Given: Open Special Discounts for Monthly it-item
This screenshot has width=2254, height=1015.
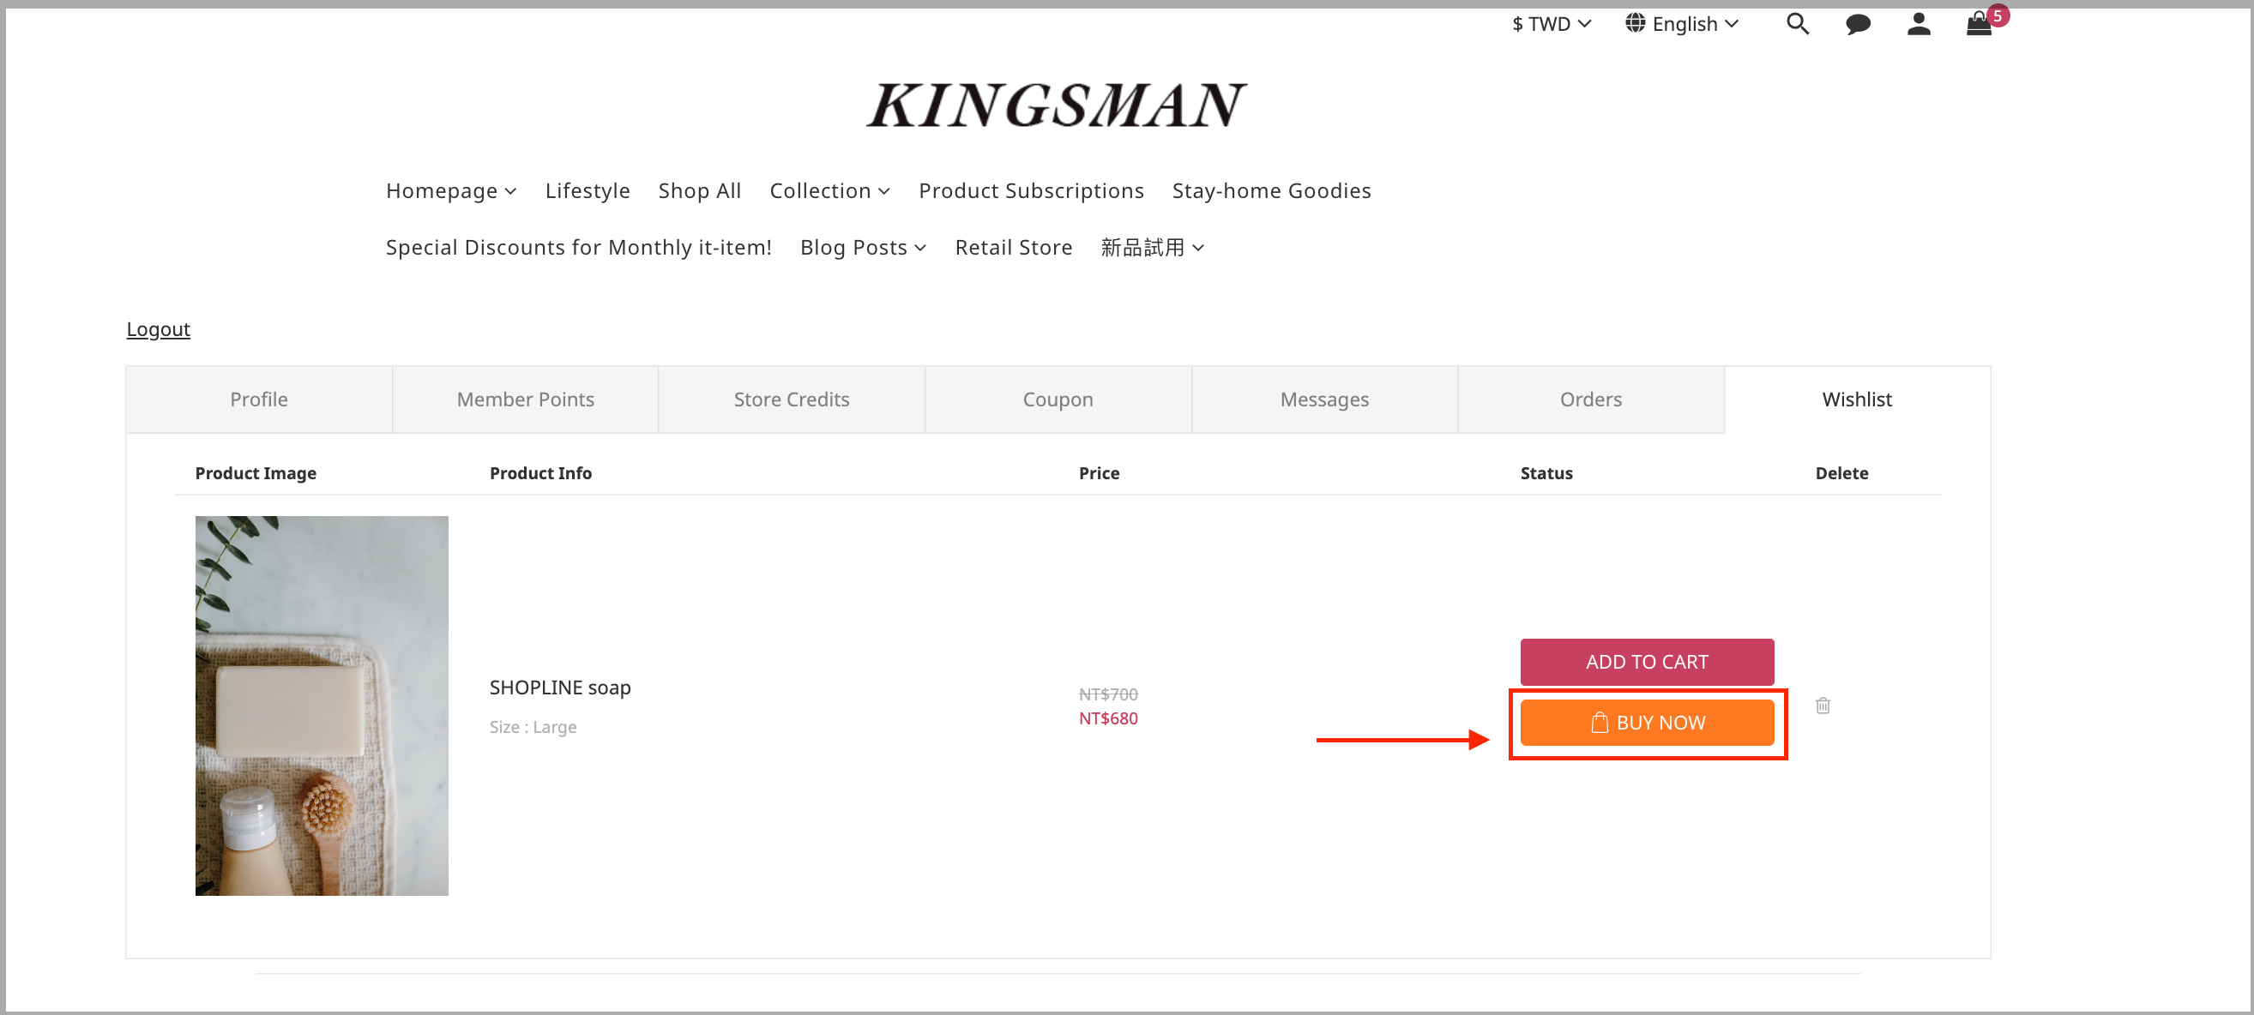Looking at the screenshot, I should click(x=578, y=248).
